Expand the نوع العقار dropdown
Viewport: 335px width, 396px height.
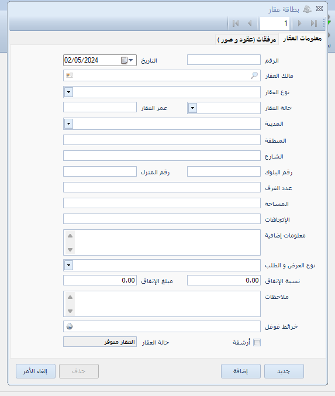(x=68, y=92)
